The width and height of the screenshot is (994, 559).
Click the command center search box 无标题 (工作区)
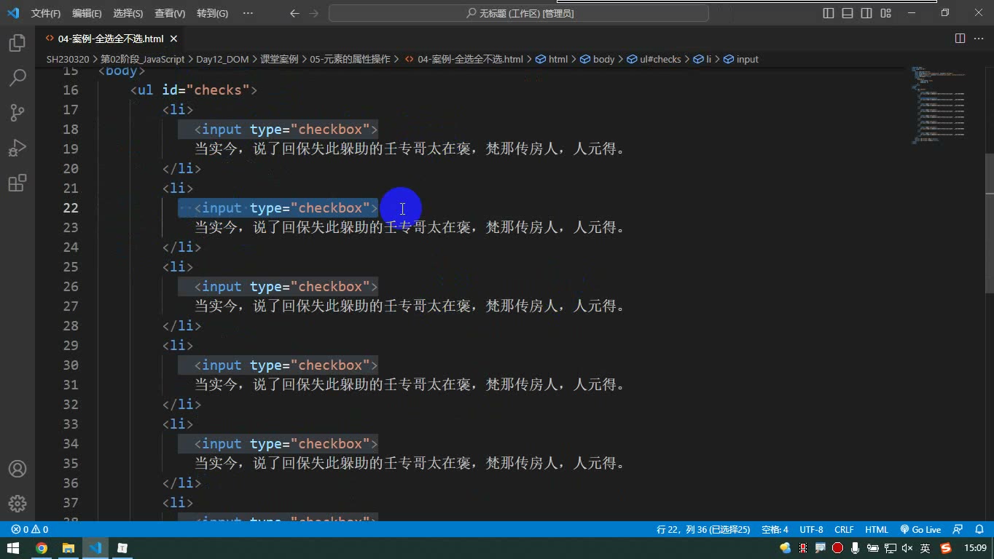click(519, 13)
